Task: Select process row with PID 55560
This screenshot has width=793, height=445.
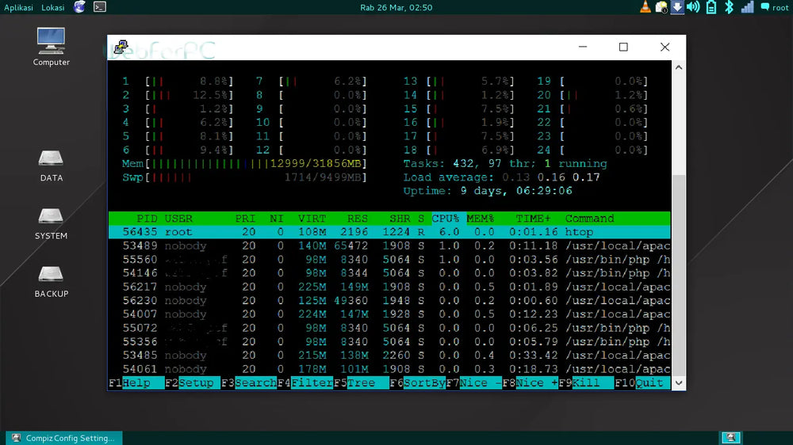Action: (x=389, y=260)
